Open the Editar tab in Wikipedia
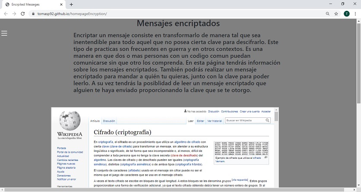The image size is (361, 192). [x=200, y=121]
